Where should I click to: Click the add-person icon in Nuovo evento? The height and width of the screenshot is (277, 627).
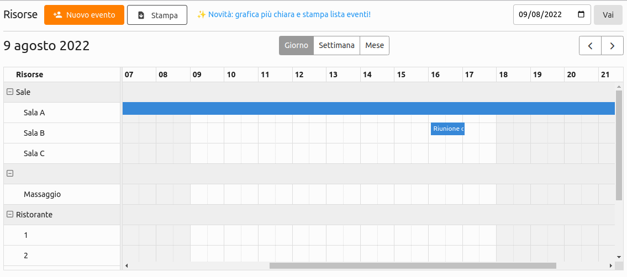tap(57, 15)
